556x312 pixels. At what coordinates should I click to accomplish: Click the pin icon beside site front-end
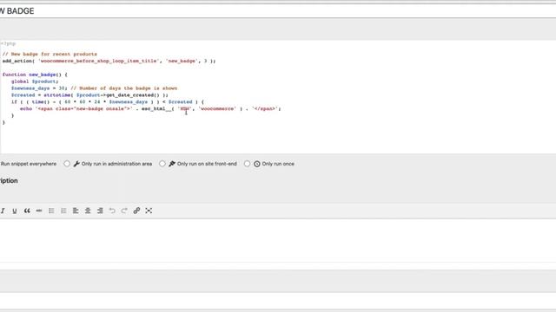coord(172,164)
